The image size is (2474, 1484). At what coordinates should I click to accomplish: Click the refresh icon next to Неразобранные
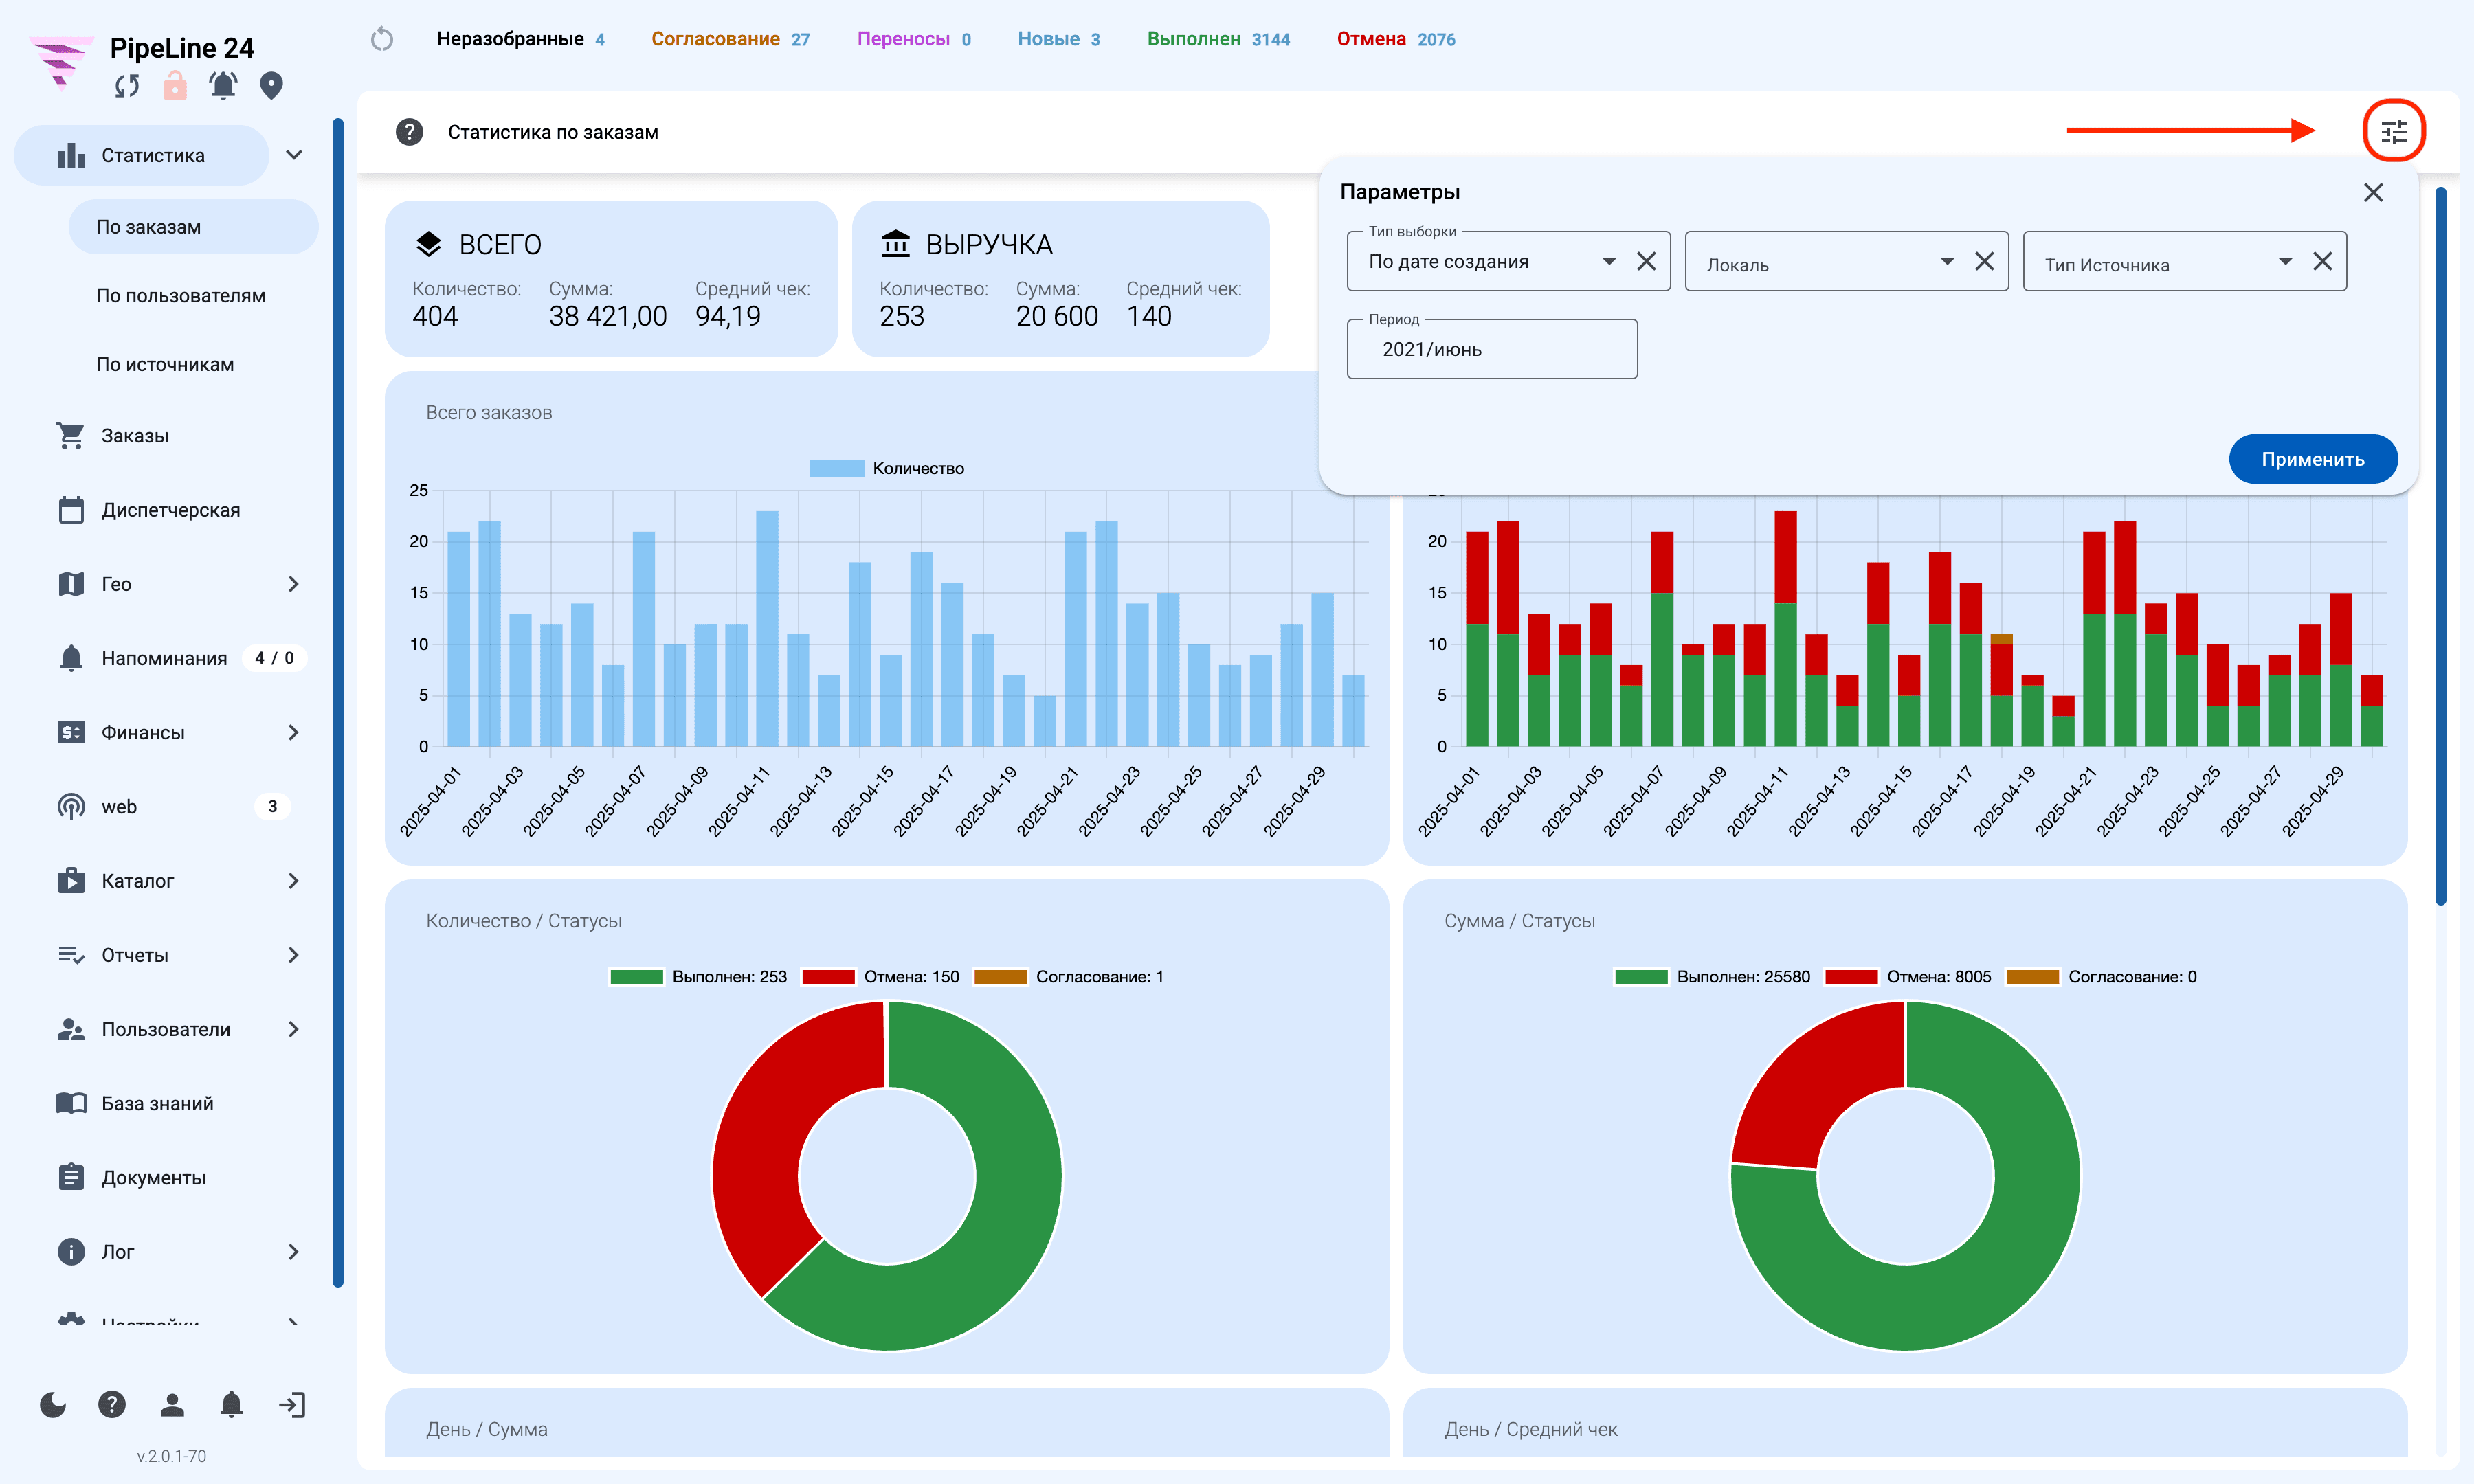tap(382, 39)
